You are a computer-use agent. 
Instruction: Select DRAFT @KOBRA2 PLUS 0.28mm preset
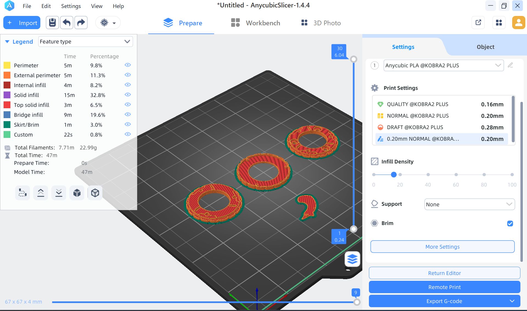tap(441, 127)
